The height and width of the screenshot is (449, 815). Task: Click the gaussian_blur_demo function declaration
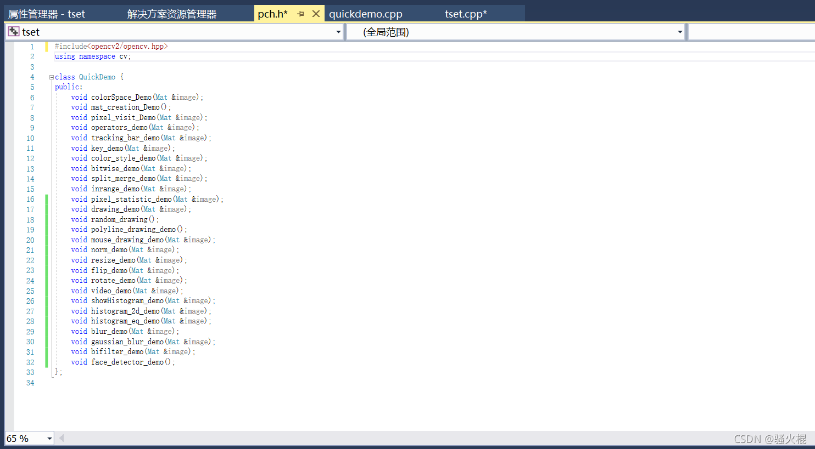[x=143, y=342]
